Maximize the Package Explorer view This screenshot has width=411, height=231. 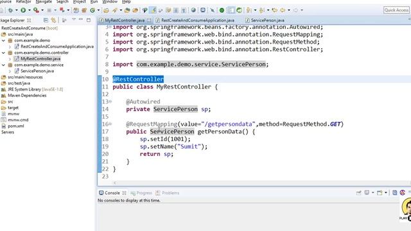(x=89, y=20)
